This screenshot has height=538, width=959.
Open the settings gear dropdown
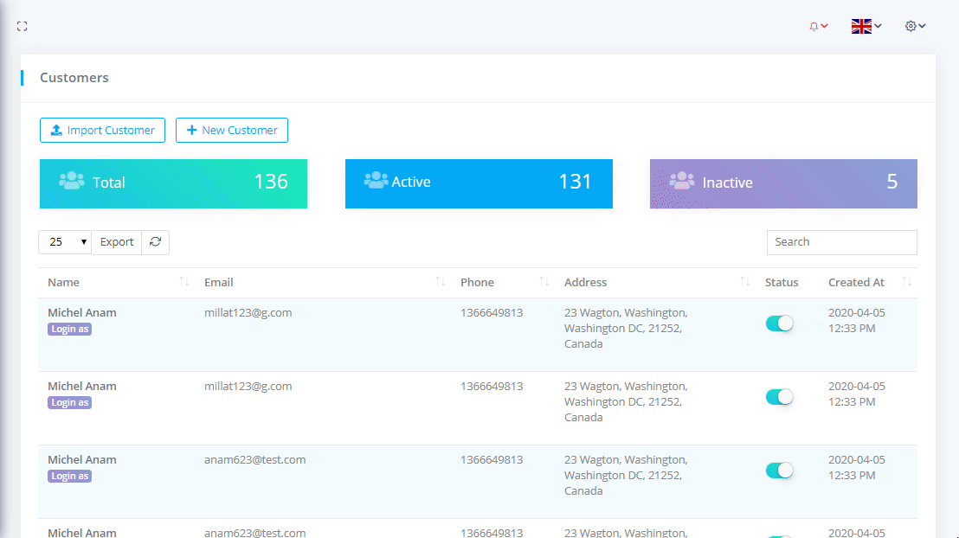point(915,27)
